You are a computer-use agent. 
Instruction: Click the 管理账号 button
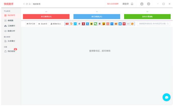pyautogui.click(x=56, y=24)
